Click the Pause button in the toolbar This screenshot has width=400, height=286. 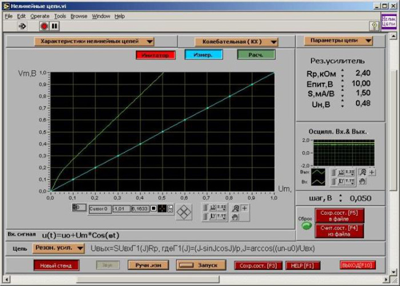click(54, 26)
